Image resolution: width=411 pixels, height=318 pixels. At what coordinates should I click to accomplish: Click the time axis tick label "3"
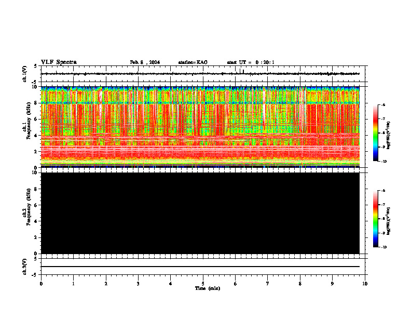138,284
